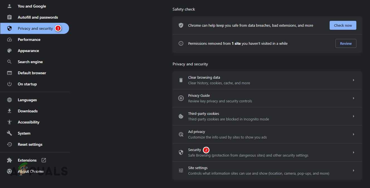Click the Appearance palette icon
Image resolution: width=370 pixels, height=188 pixels.
tap(9, 51)
